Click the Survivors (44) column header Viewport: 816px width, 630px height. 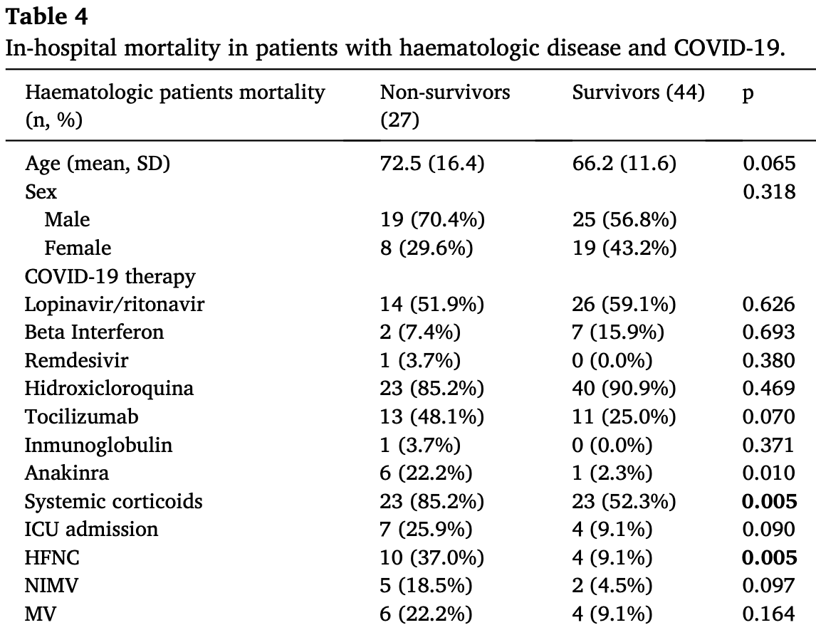[639, 93]
